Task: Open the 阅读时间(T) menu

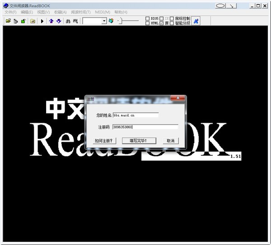Action: tap(81, 12)
